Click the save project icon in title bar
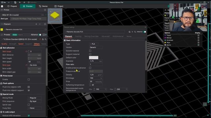Viewport: 211px width, 118px height. [15, 2]
